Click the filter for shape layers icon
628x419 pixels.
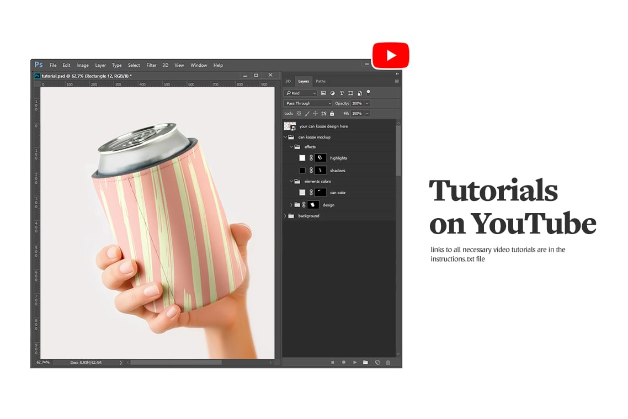[351, 93]
